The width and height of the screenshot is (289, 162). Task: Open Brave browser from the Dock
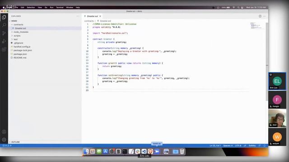tap(150, 151)
